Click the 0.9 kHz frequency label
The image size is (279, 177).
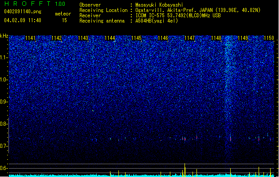(4, 102)
